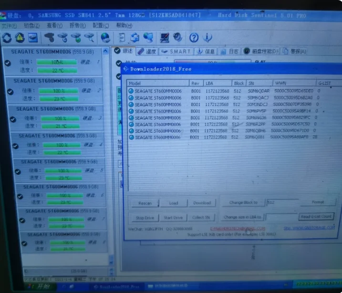Click the info "i" toolbar icon
The image size is (342, 293).
pyautogui.click(x=207, y=38)
